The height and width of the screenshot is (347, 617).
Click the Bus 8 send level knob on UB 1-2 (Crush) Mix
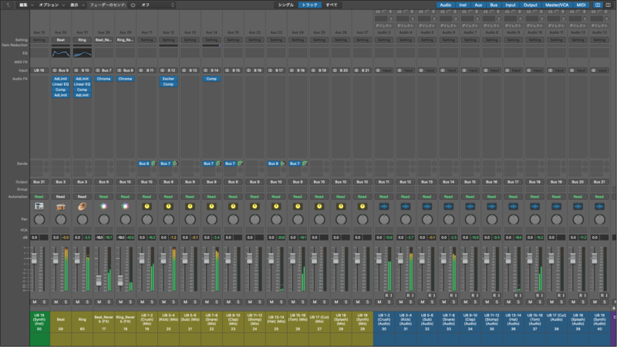(x=153, y=163)
